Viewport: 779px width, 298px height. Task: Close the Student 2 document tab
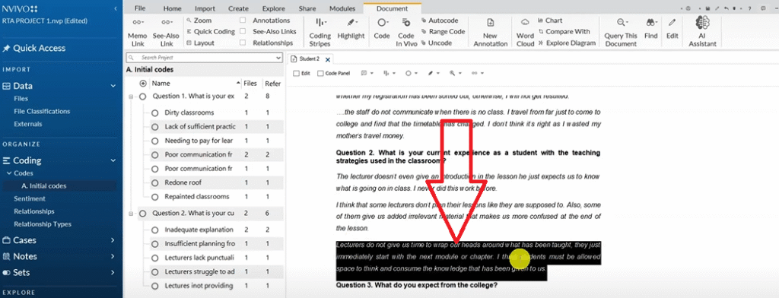(327, 59)
